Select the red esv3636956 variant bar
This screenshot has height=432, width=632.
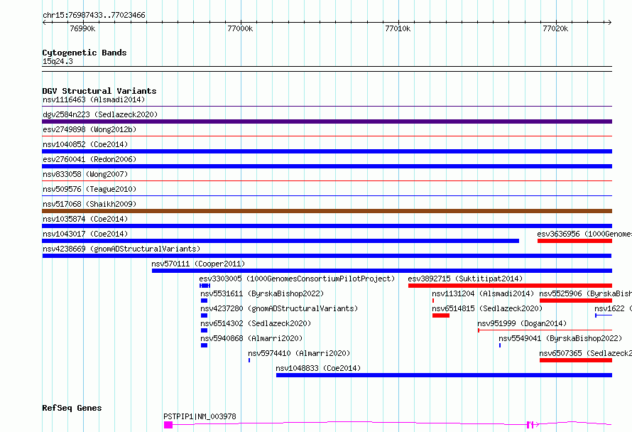574,241
